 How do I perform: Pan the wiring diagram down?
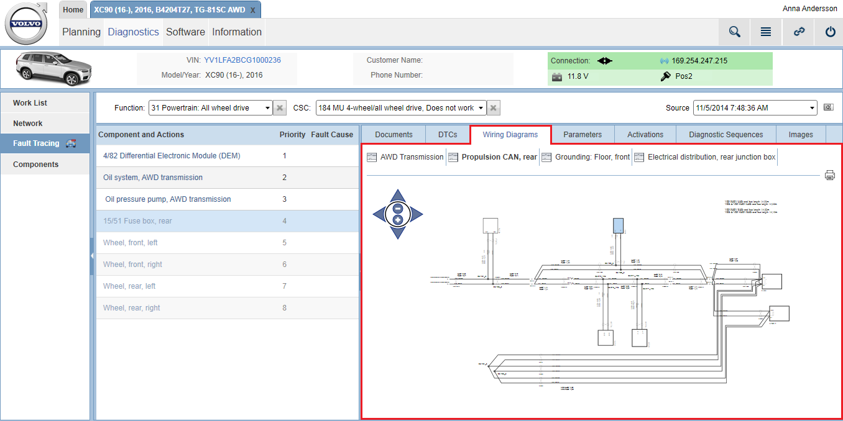coord(398,233)
